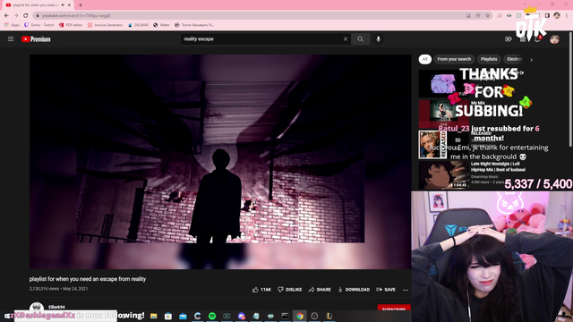The height and width of the screenshot is (322, 573).
Task: Select the All filter chip
Action: point(424,59)
